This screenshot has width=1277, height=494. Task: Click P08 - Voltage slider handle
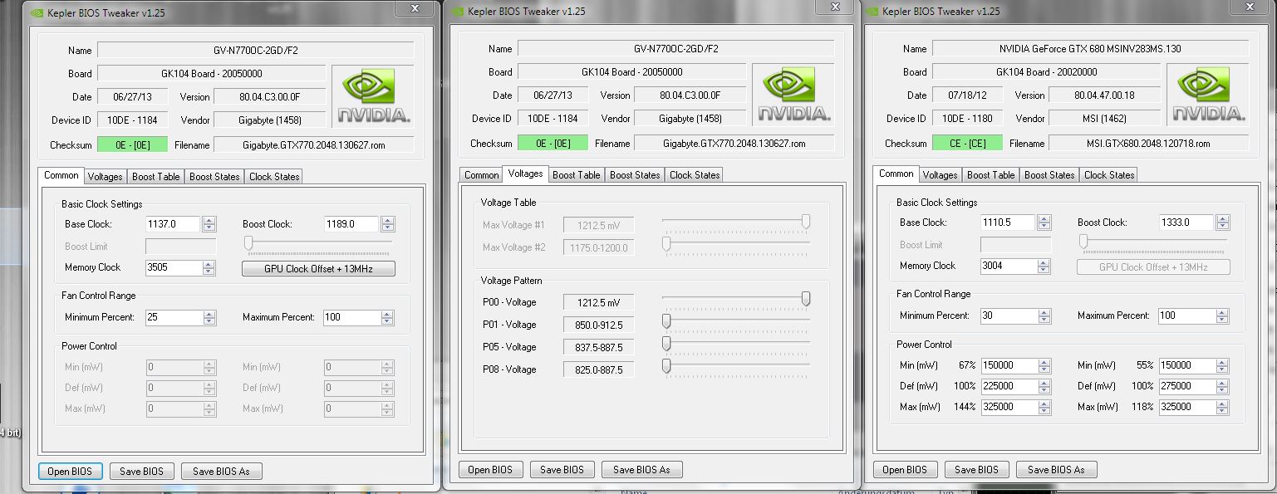[666, 365]
